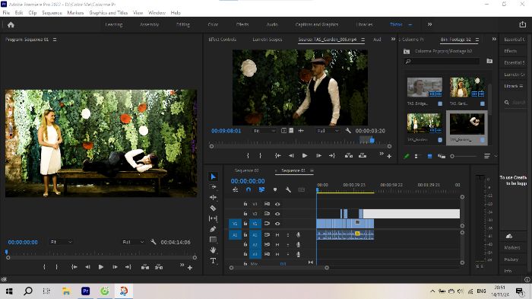Select the Hand tool

coord(213,250)
